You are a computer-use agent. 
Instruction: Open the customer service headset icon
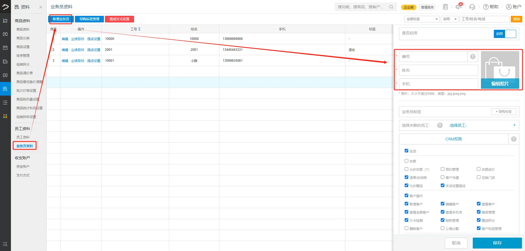472,7
